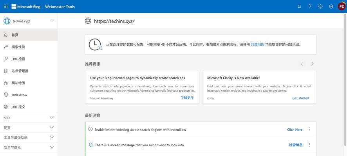Open URL 检查 page

[x=29, y=59]
